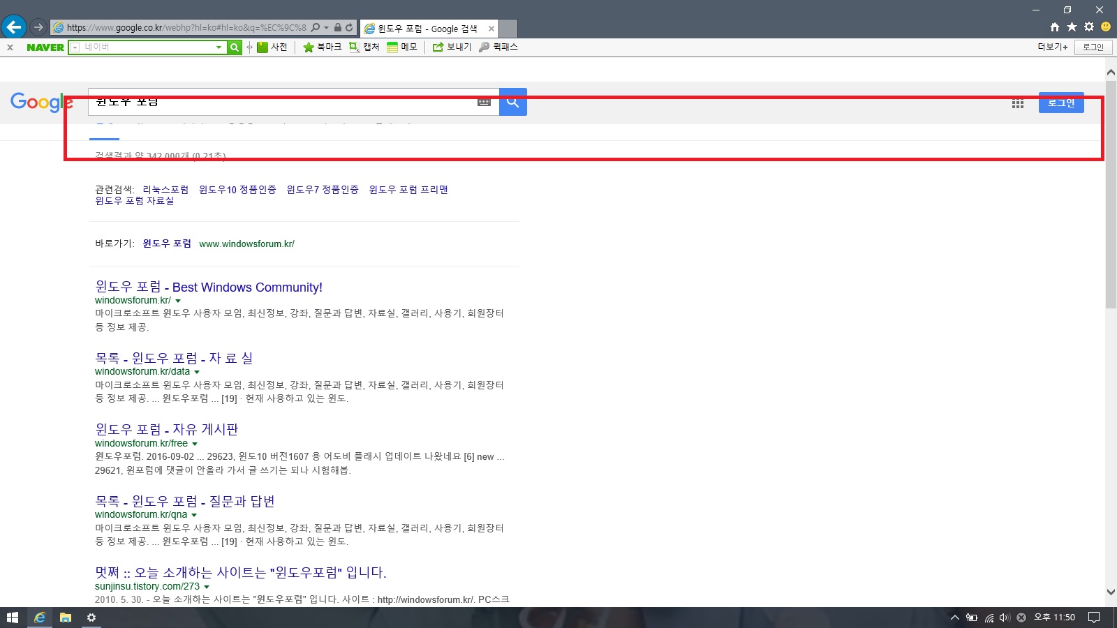
Task: Click related search 리눅스포럼
Action: pos(165,189)
